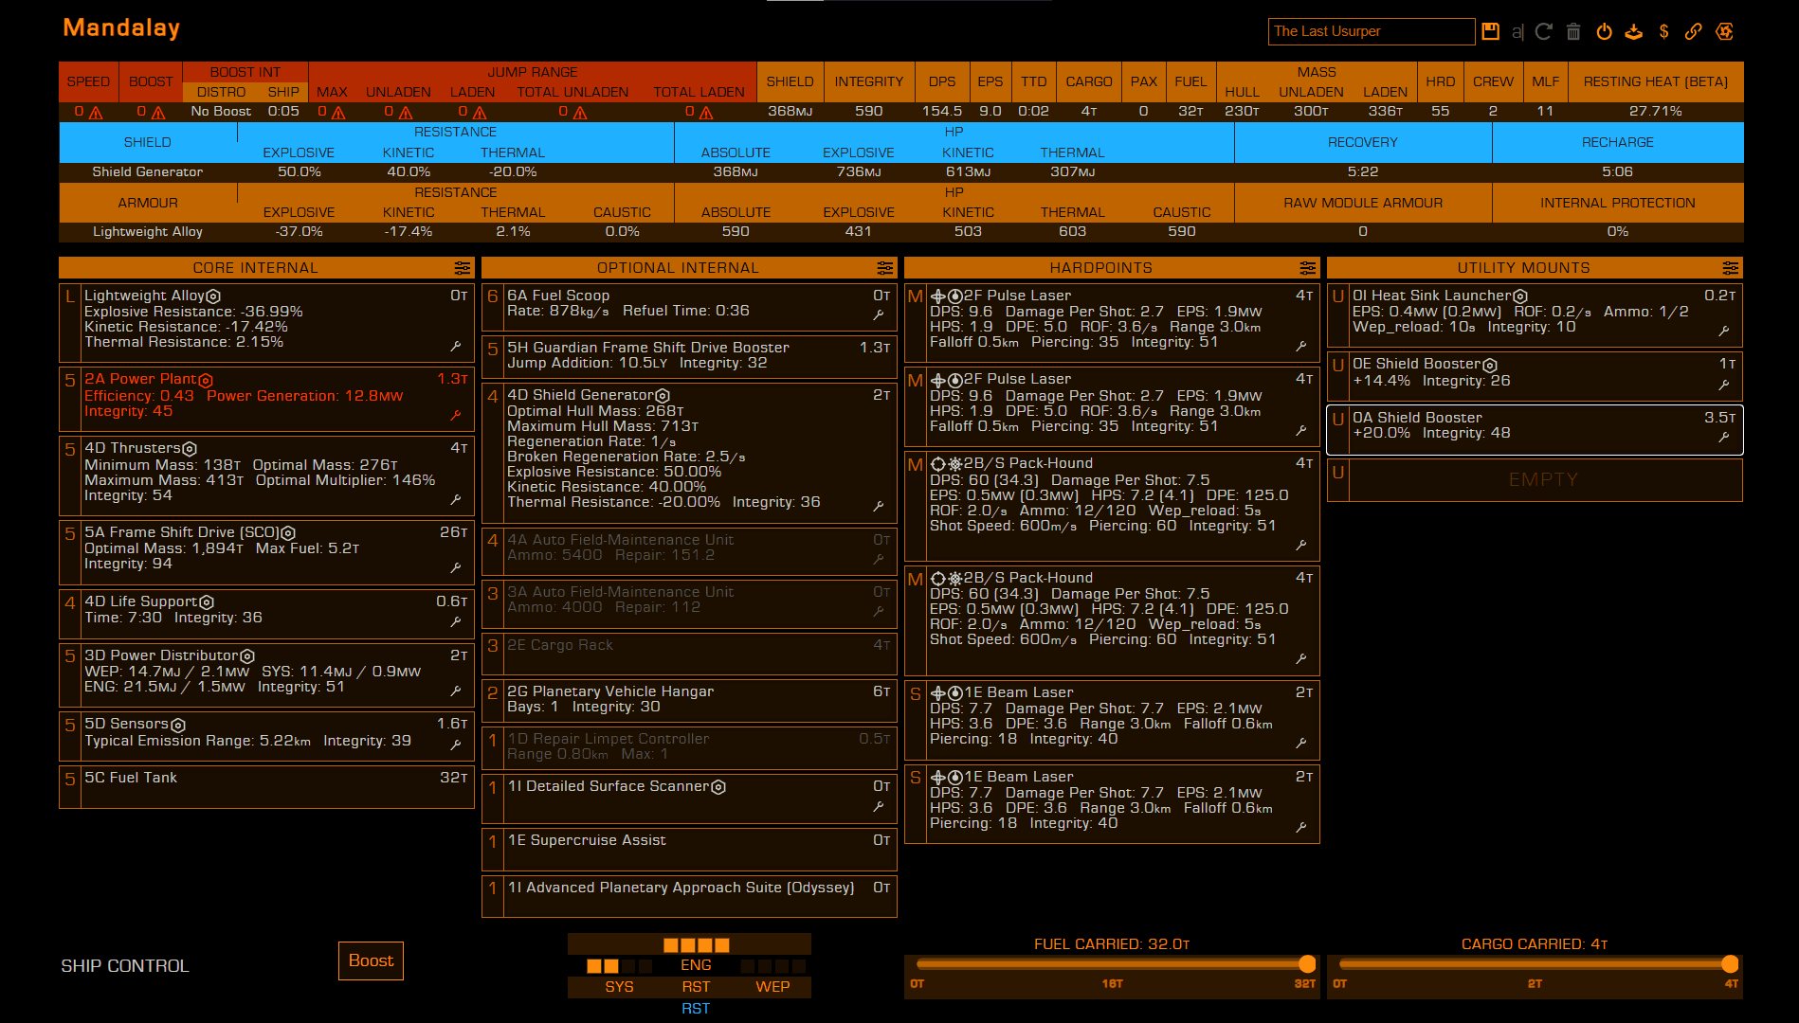The width and height of the screenshot is (1799, 1023).
Task: Add a pip to WEP power
Action: pyautogui.click(x=772, y=986)
